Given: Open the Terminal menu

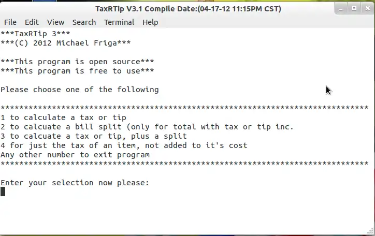Looking at the screenshot, I should 119,22.
